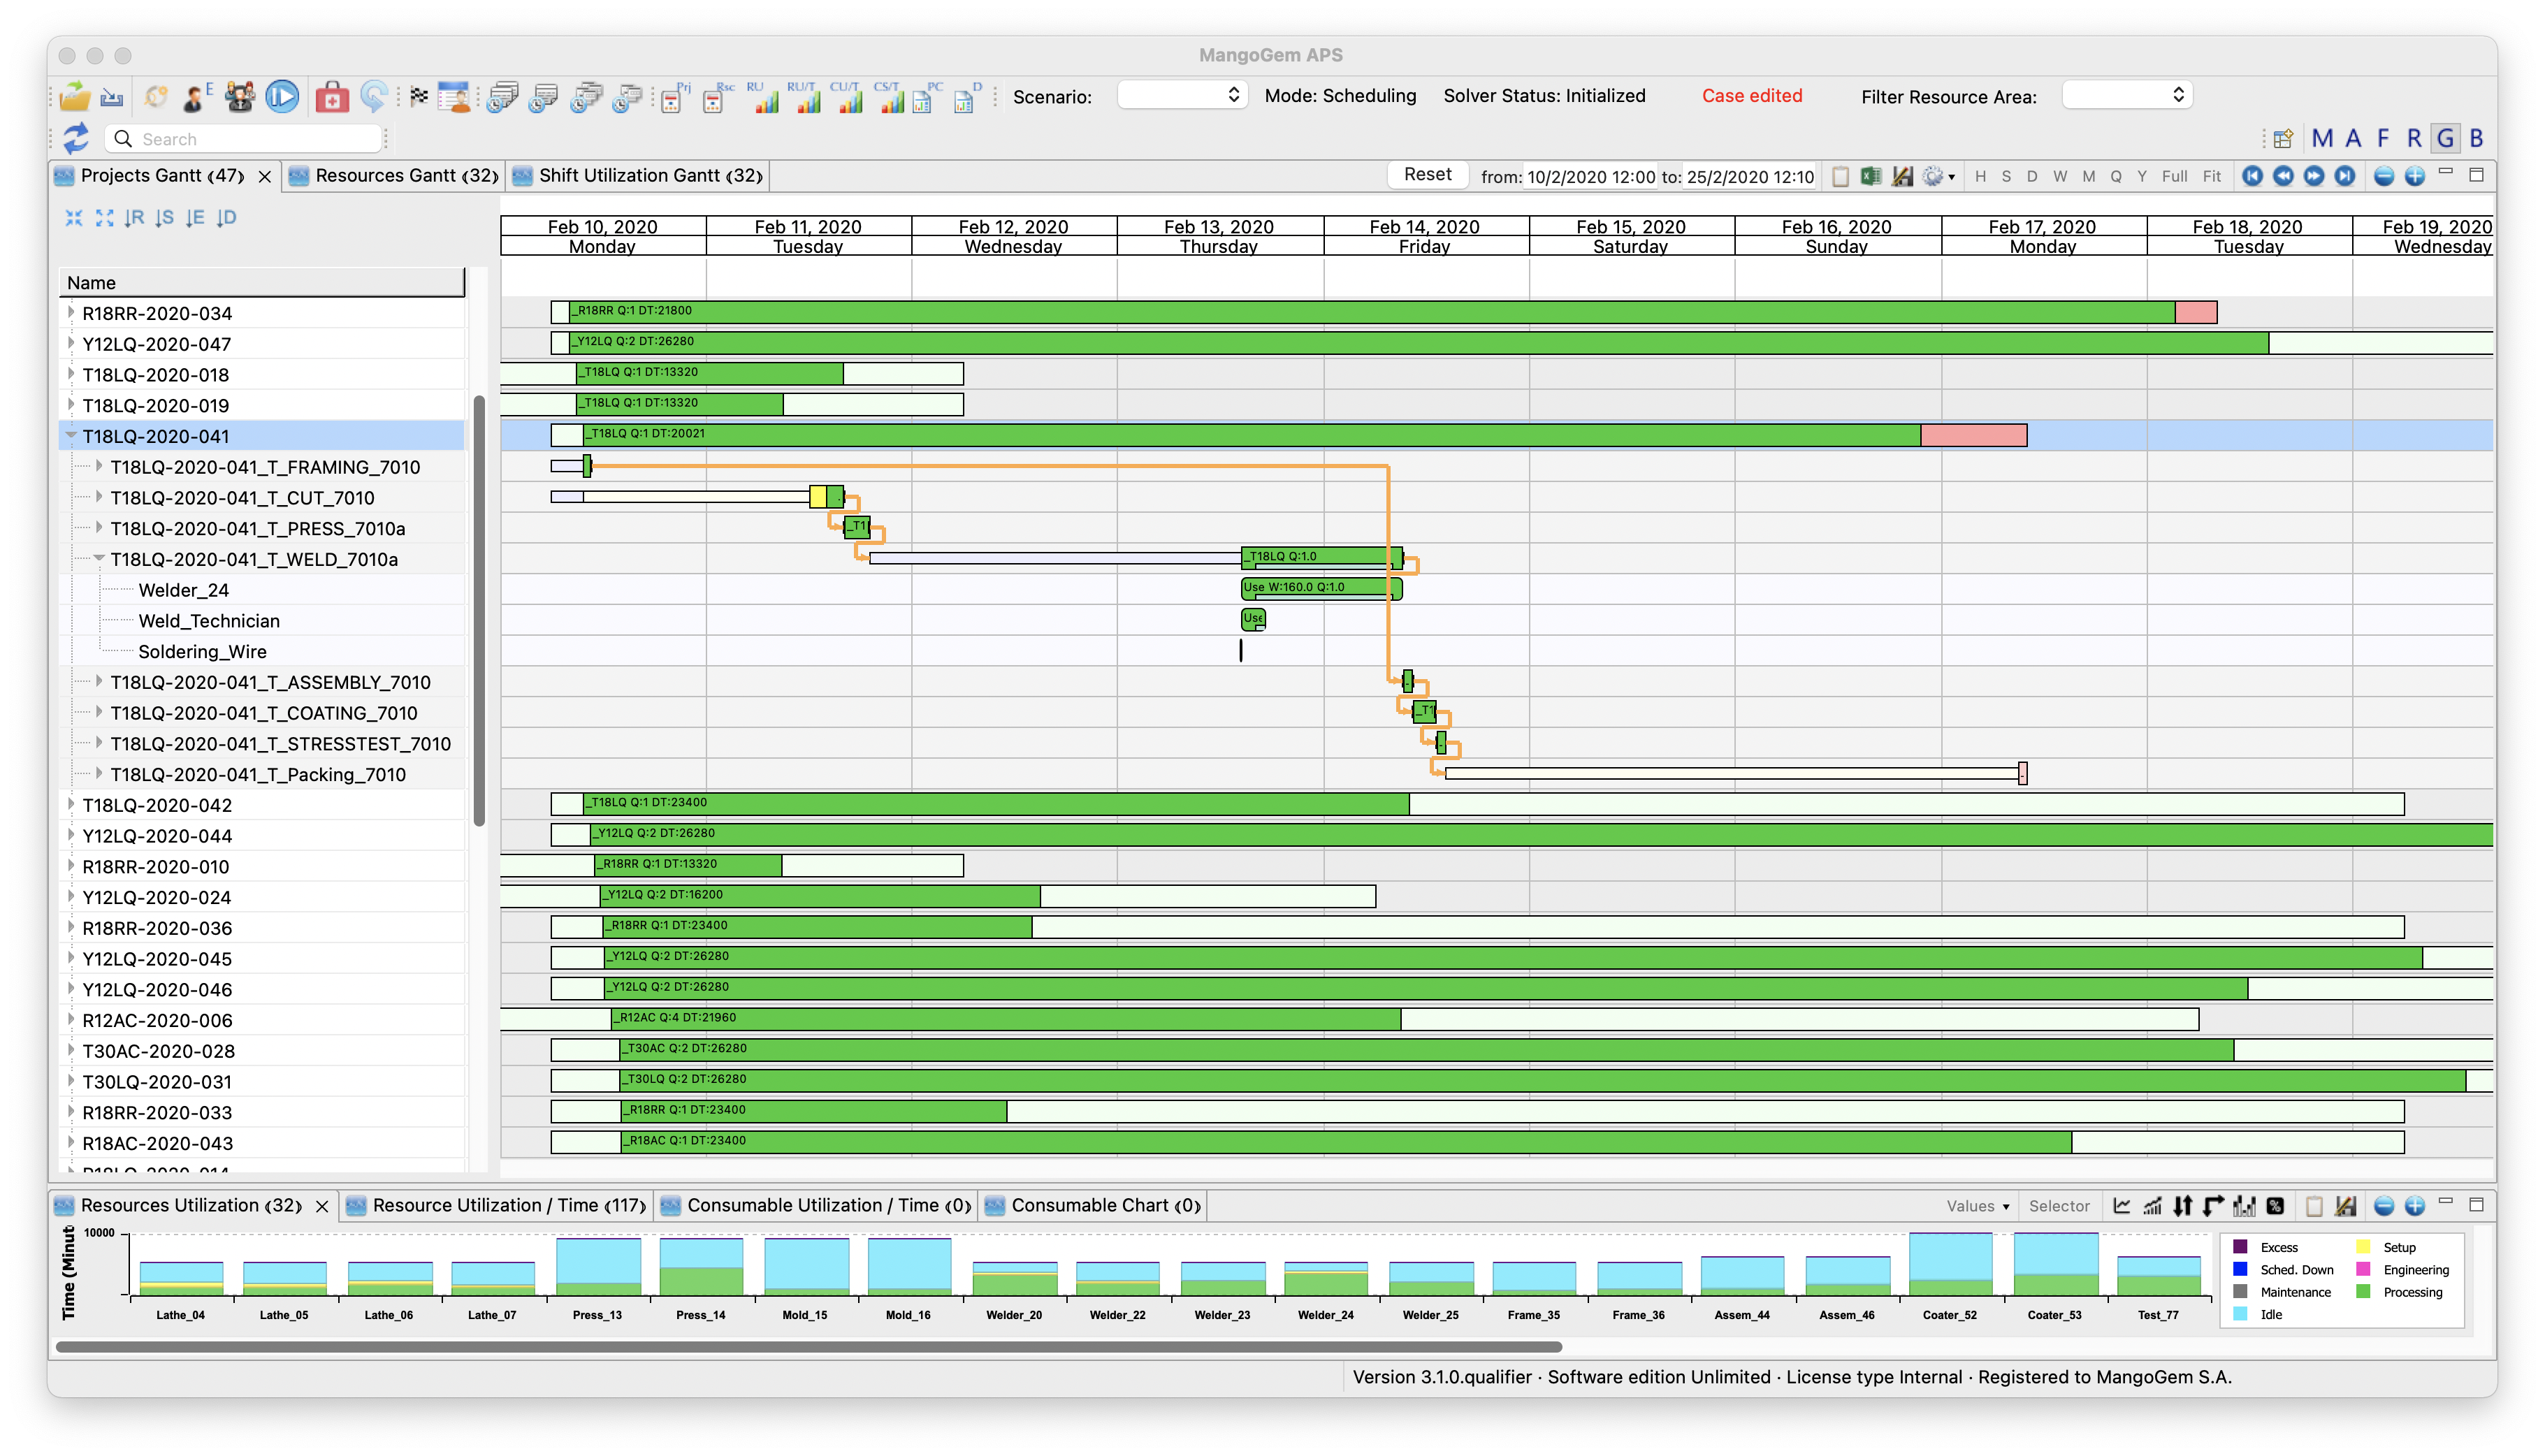Click the Gantt clipboard copy icon

[x=1840, y=176]
